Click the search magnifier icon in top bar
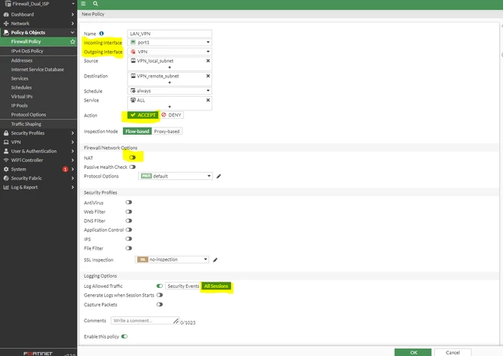Image resolution: width=503 pixels, height=356 pixels. coord(96,4)
